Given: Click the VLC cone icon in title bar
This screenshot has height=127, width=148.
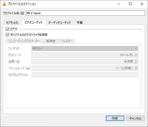Looking at the screenshot, I should 4,4.
